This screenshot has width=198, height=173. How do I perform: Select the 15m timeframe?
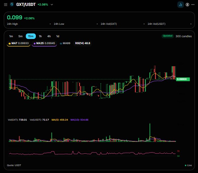point(31,36)
